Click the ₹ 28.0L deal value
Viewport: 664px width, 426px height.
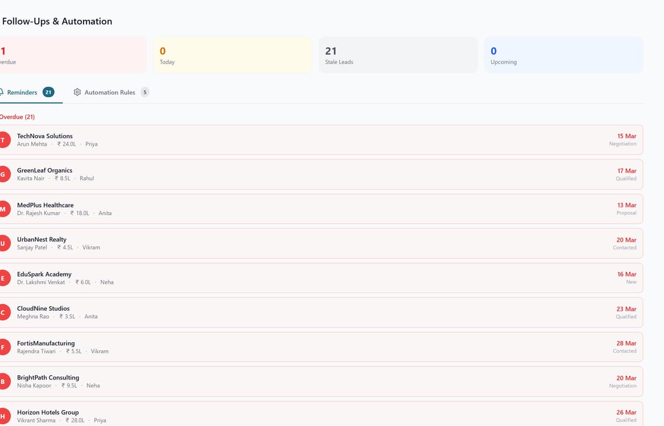75,420
